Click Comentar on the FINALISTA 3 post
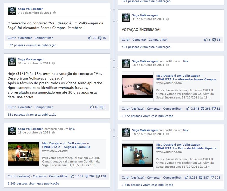Viewport: 227px width, 191px height. pos(154,178)
